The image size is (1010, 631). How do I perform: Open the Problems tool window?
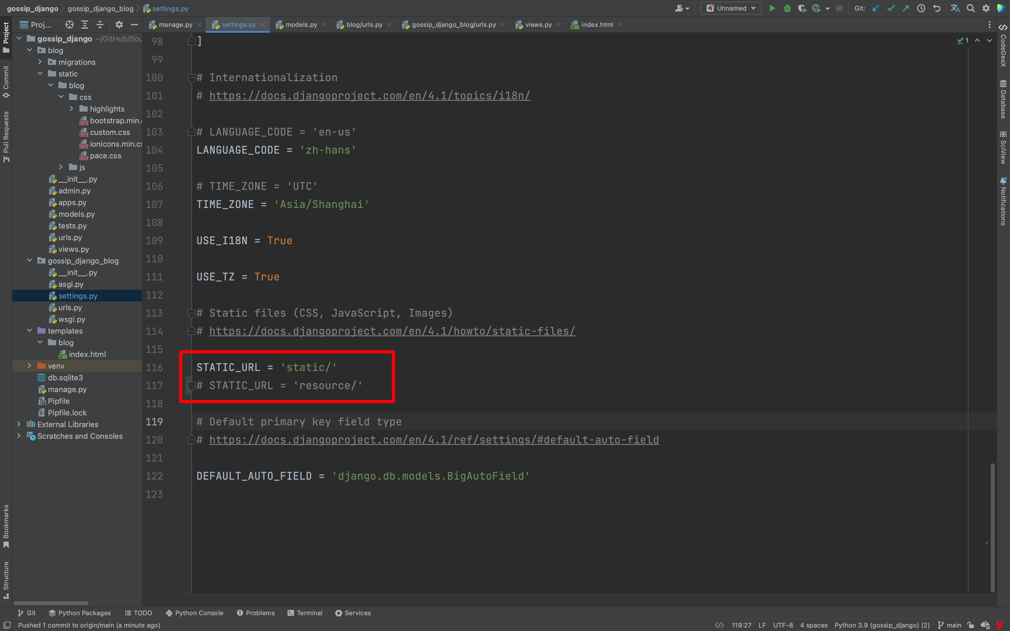[256, 613]
